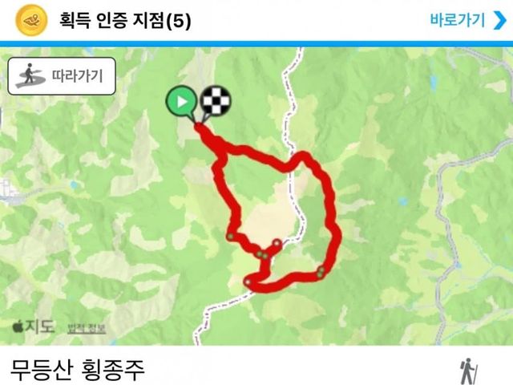Open the 법적 정보 legal link

click(x=87, y=328)
